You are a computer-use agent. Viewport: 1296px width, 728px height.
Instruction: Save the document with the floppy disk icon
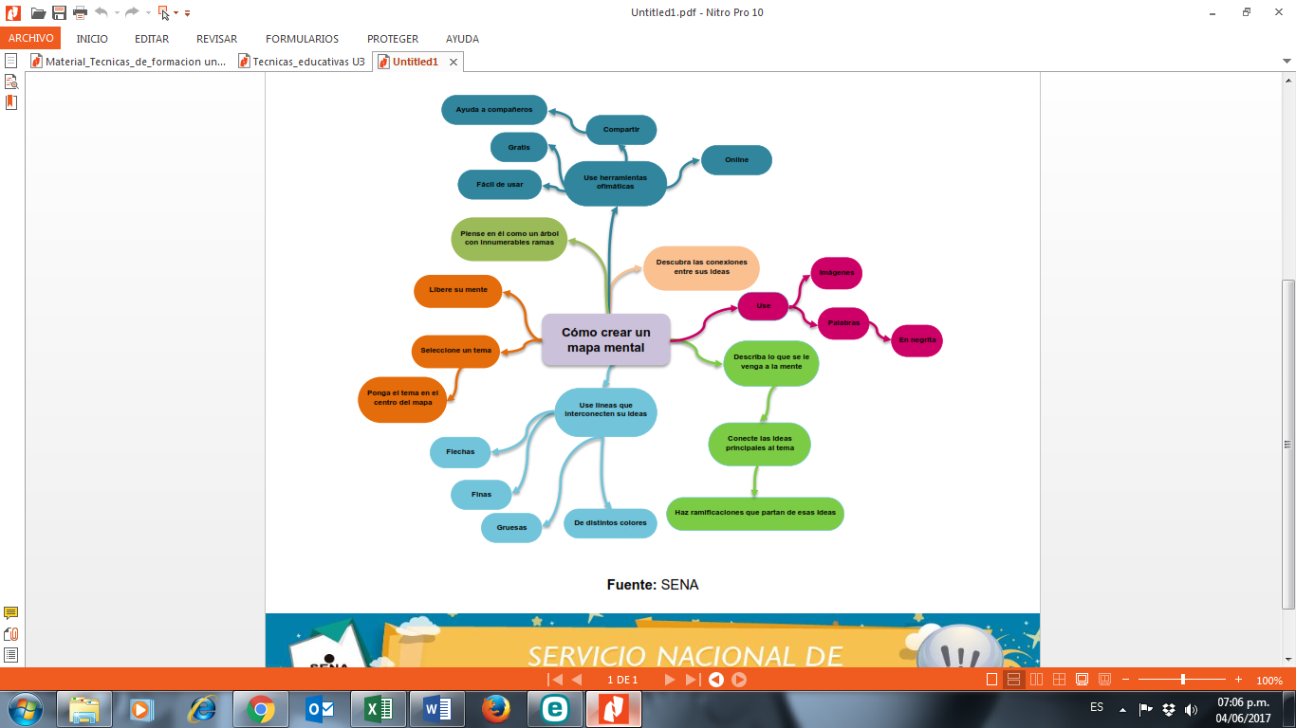tap(59, 13)
